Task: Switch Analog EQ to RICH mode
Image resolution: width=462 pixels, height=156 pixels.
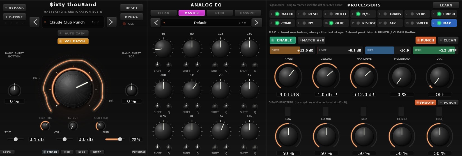Action: pyautogui.click(x=220, y=13)
